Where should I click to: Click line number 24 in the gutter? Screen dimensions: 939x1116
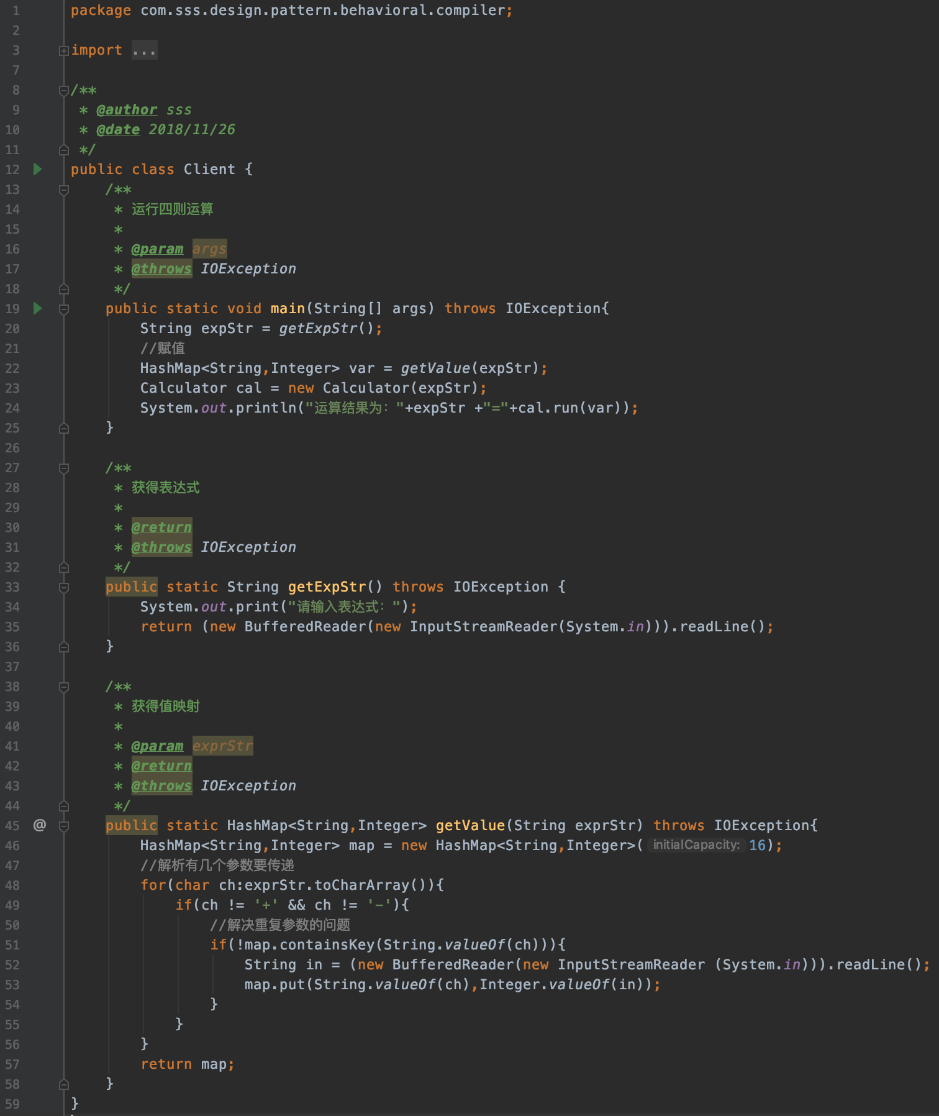tap(12, 408)
